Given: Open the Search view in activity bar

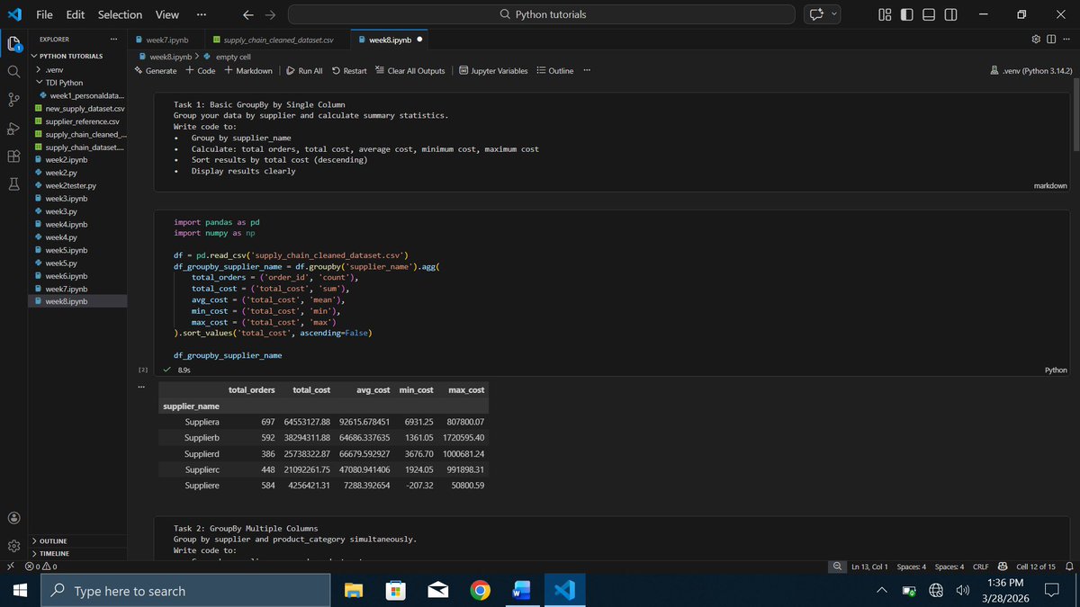Looking at the screenshot, I should pyautogui.click(x=13, y=71).
